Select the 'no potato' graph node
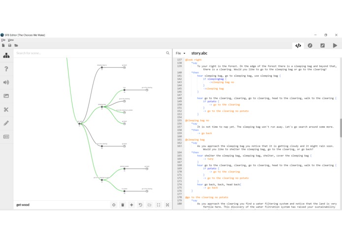342x243 pixels. [x=124, y=191]
